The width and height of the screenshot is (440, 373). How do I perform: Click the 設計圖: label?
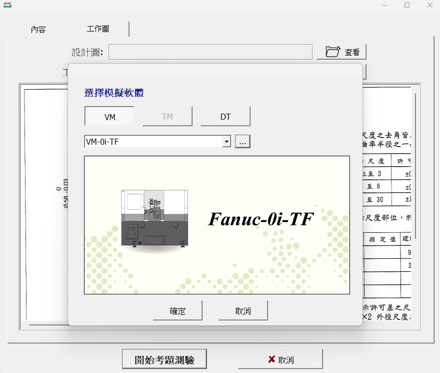tap(87, 52)
